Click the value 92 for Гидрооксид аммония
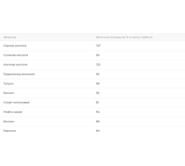Viewport: 185px width, 166px height. tap(98, 74)
